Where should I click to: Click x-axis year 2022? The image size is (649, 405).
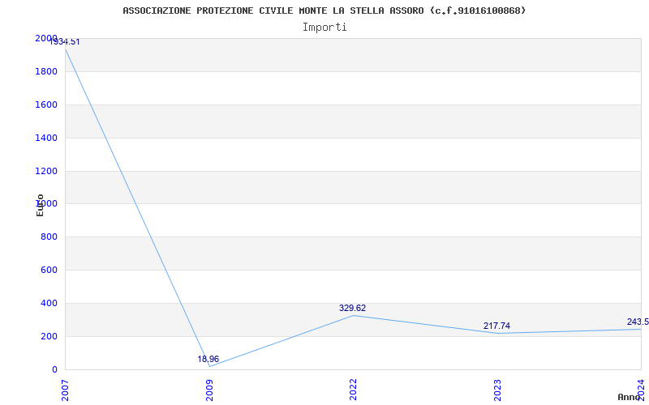(x=353, y=390)
